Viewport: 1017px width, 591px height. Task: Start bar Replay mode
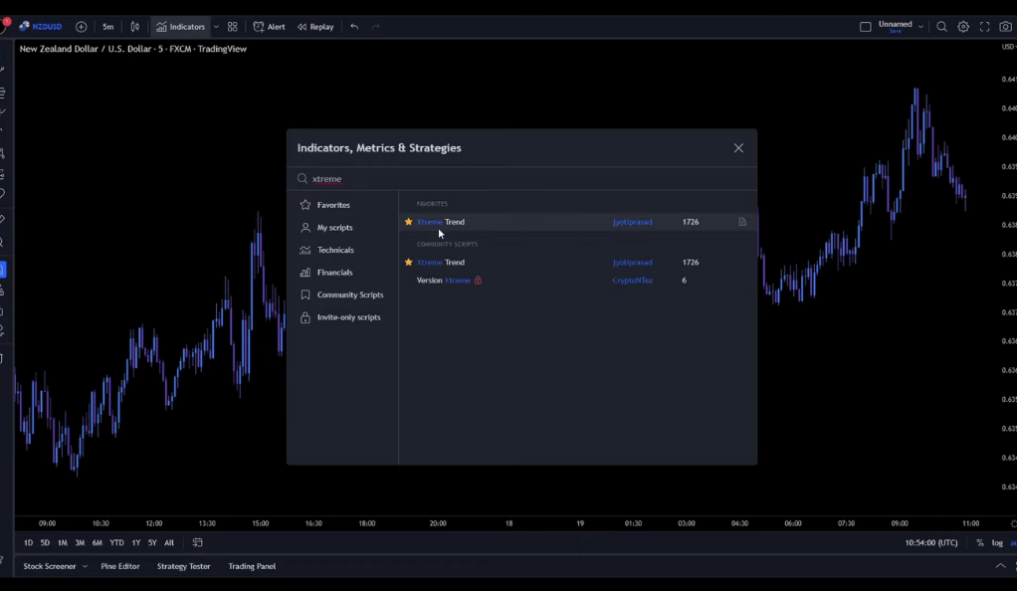click(315, 27)
